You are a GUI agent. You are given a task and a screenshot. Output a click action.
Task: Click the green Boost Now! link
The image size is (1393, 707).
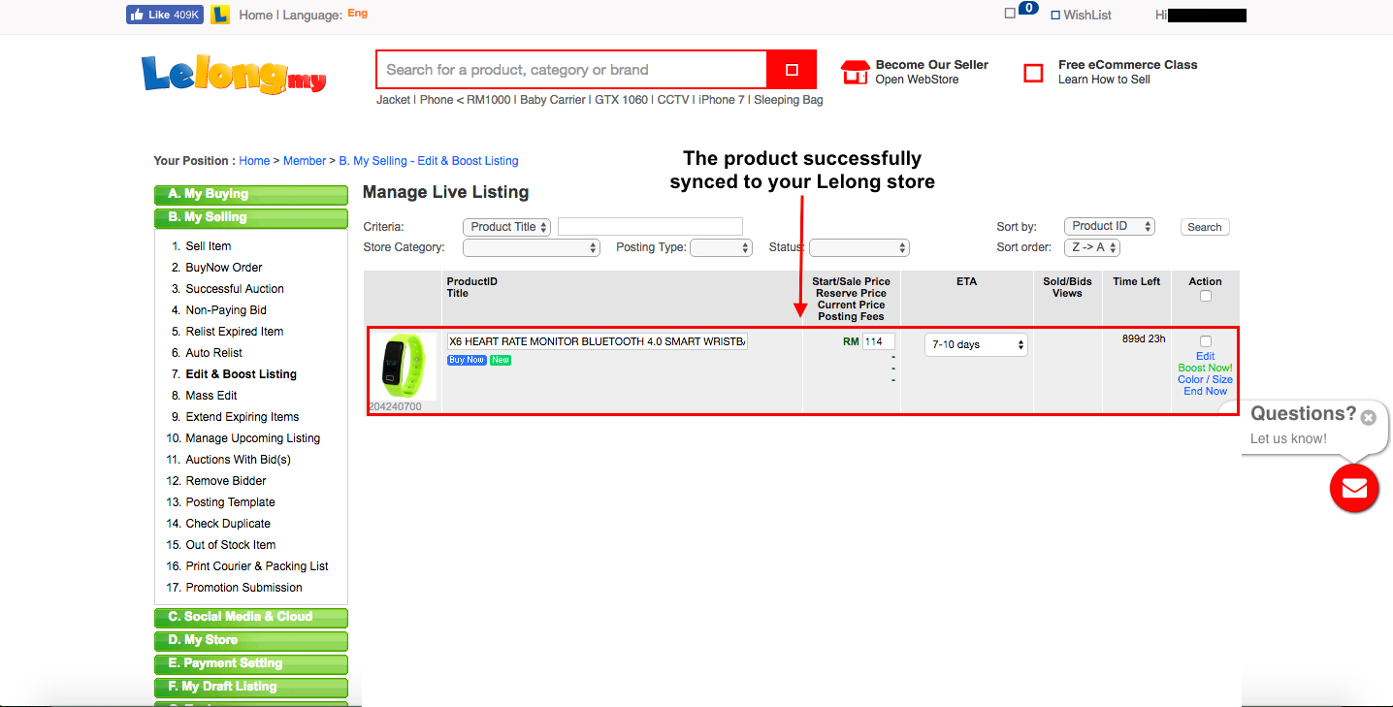point(1206,368)
